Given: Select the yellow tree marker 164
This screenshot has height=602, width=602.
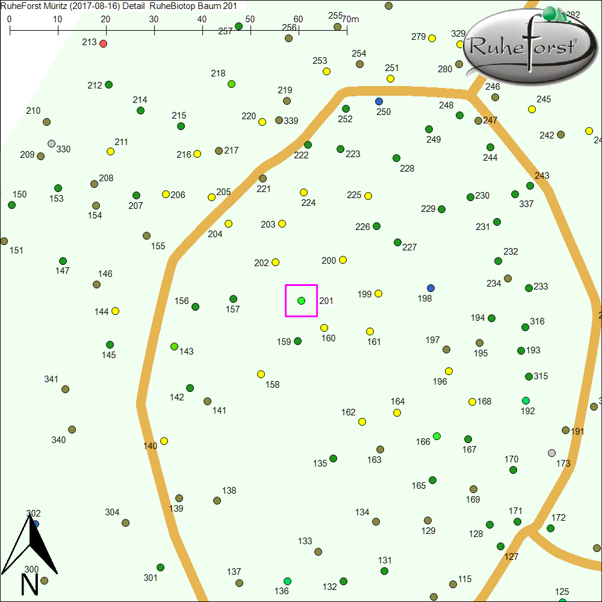Looking at the screenshot, I should coord(397,412).
